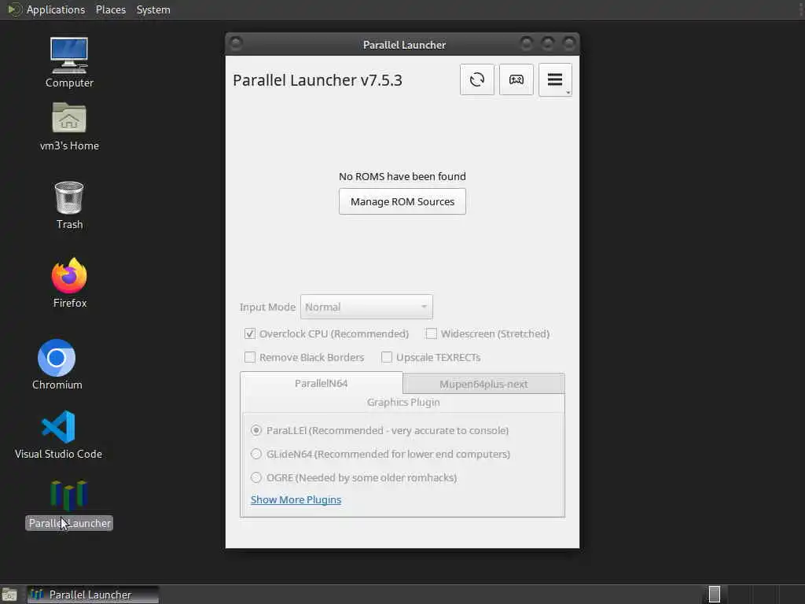Open the controller configuration button
The image size is (805, 604).
tap(516, 79)
